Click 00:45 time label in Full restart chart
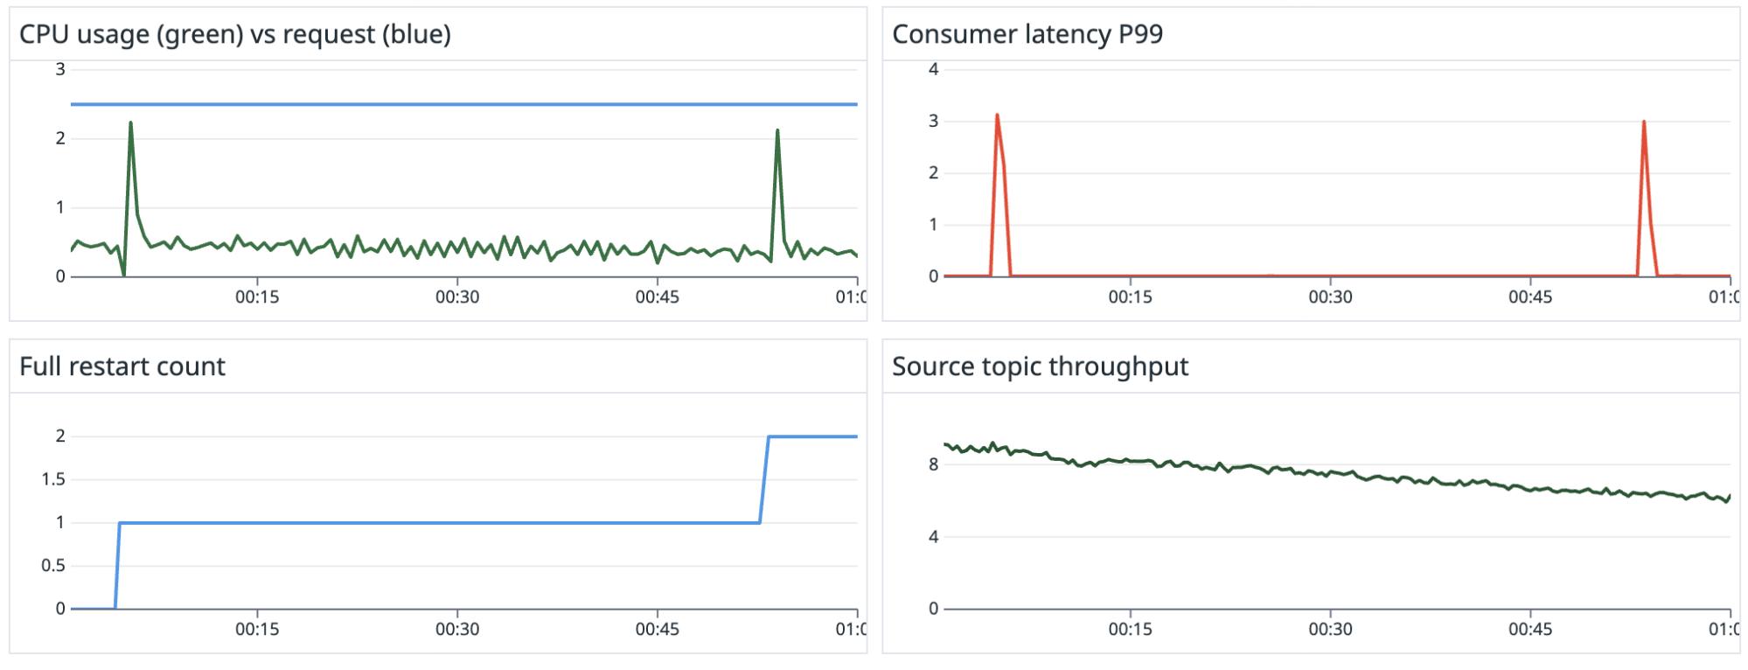The image size is (1748, 670). coord(657,630)
